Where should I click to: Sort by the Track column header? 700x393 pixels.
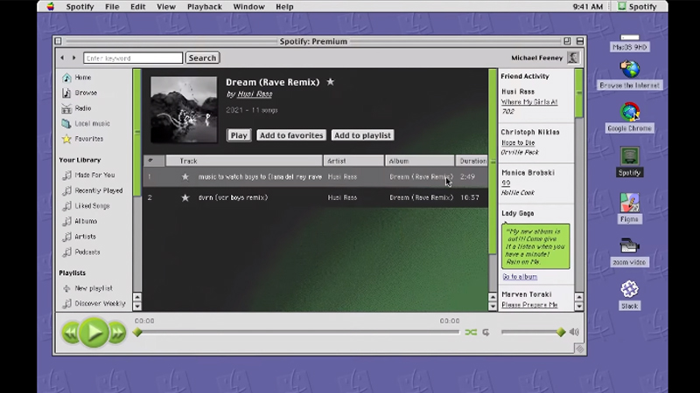tap(244, 161)
